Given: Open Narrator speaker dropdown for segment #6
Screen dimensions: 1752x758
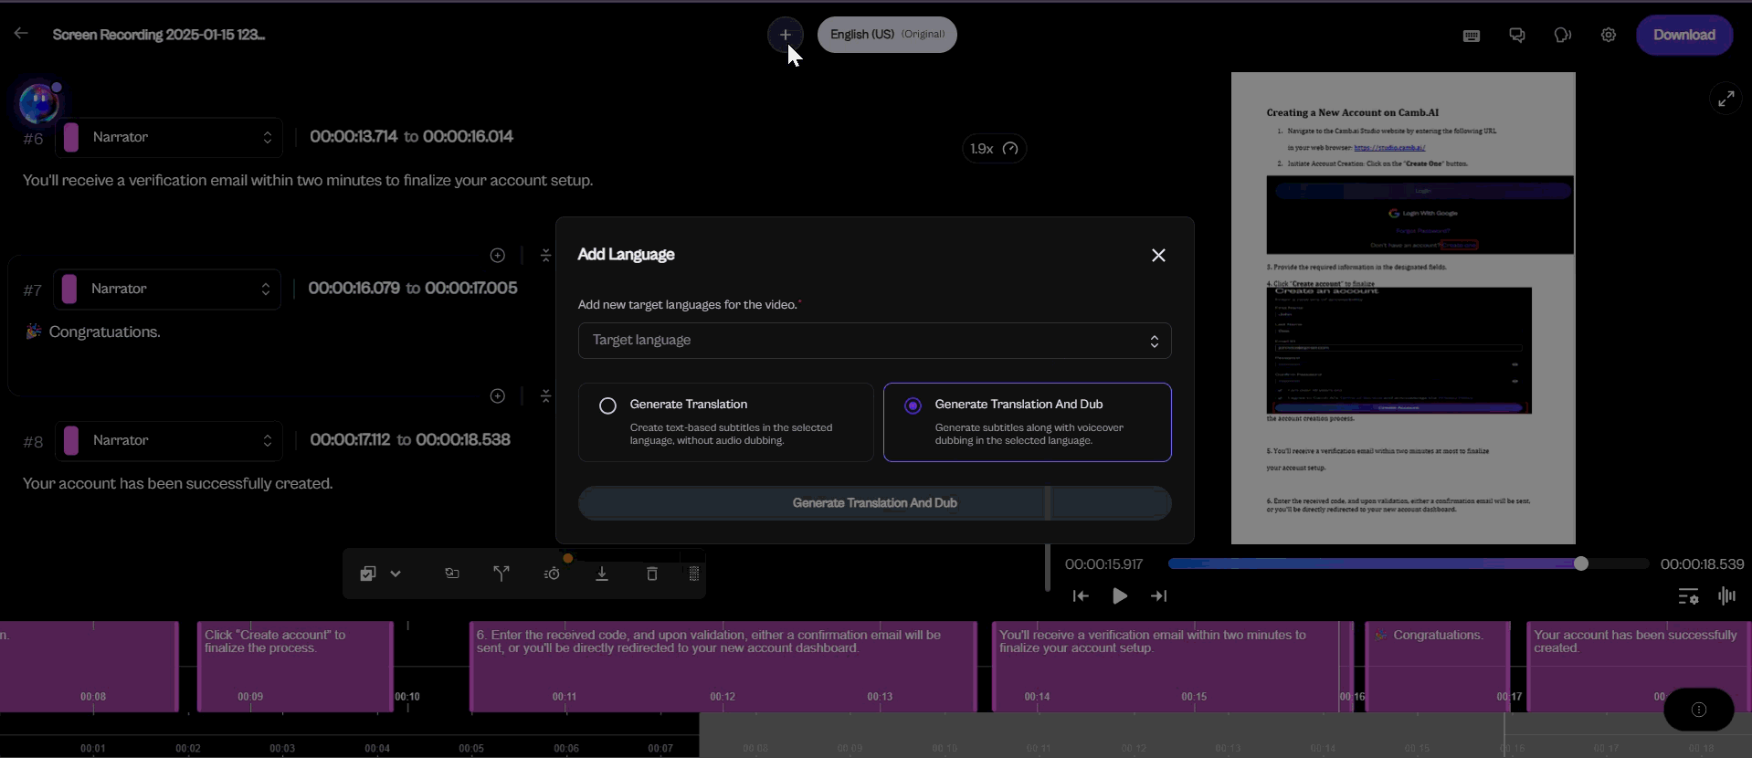Looking at the screenshot, I should pyautogui.click(x=169, y=137).
